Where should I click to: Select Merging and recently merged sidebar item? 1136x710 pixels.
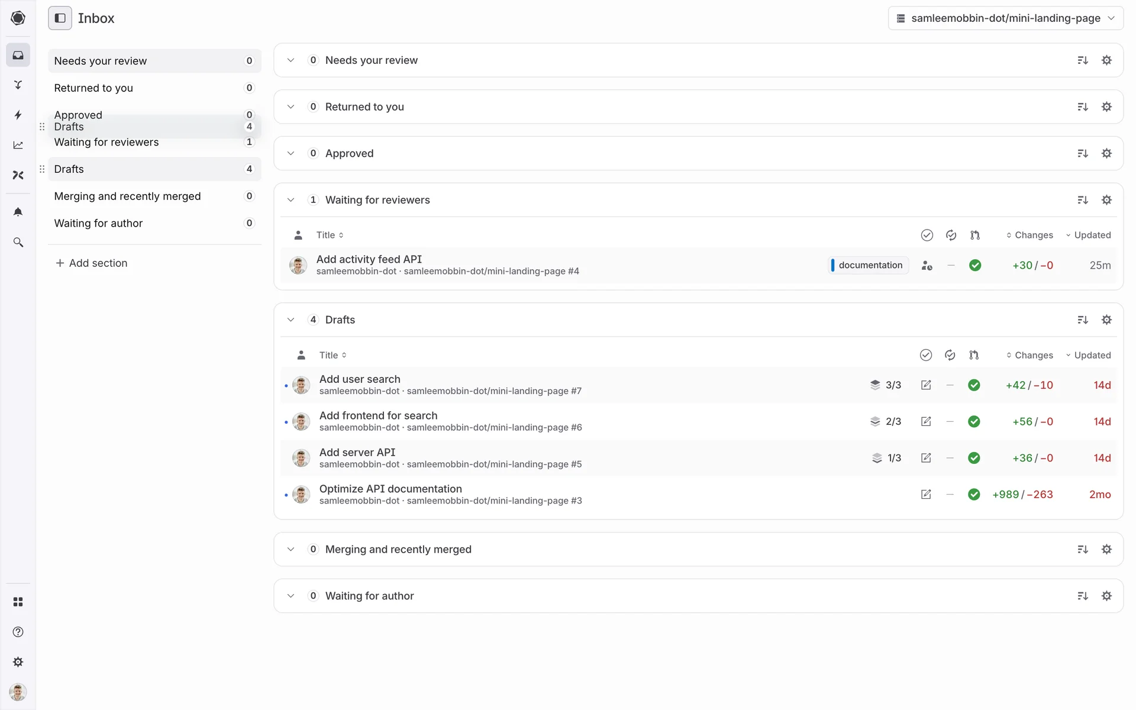(127, 196)
